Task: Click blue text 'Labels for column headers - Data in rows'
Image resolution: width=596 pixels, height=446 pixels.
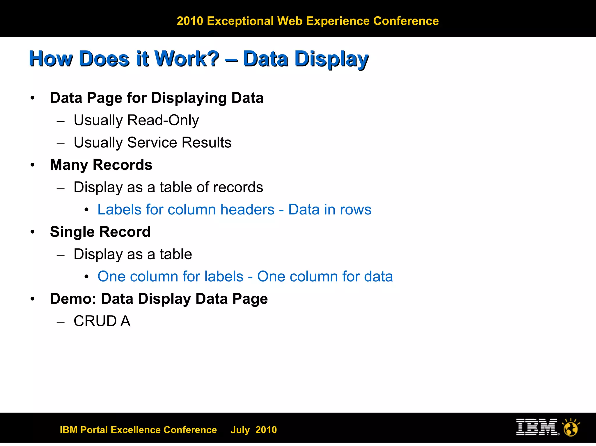Action: coord(234,209)
